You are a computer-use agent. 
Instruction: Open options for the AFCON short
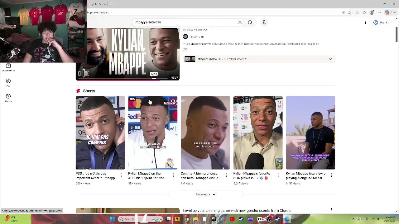(x=174, y=175)
